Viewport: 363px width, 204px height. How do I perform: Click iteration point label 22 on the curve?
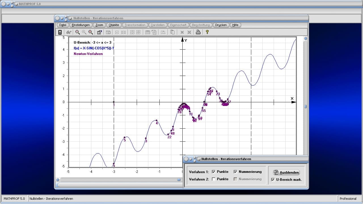[169, 137]
